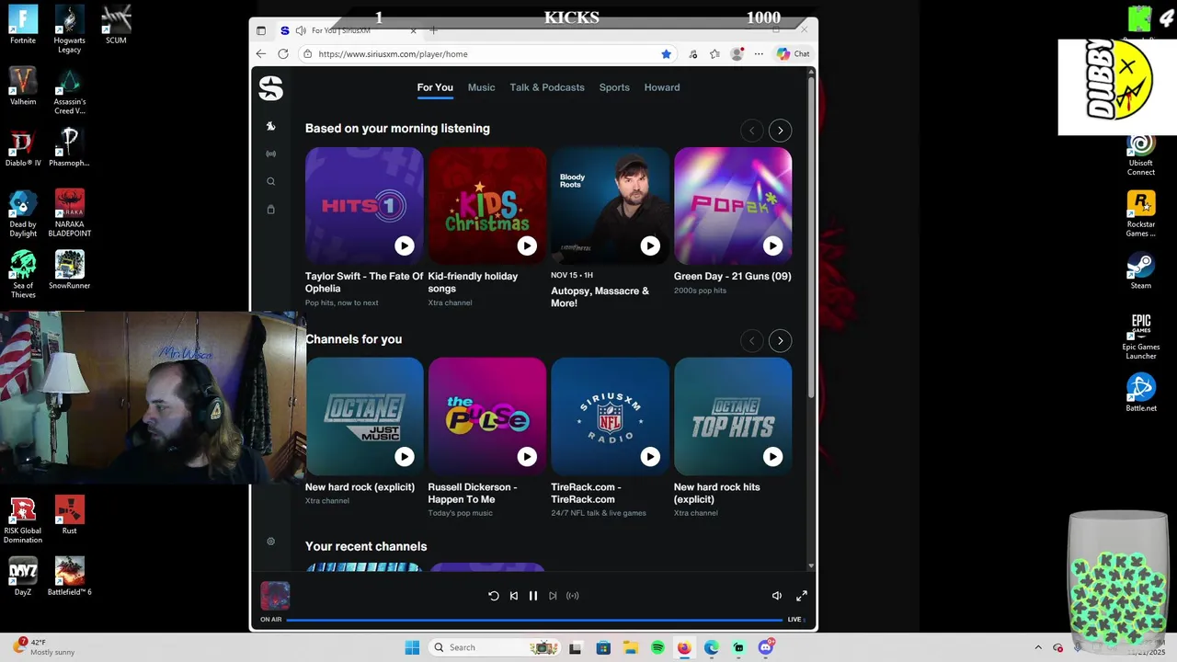Viewport: 1177px width, 662px height.
Task: Open the For You star sidebar icon
Action: [270, 126]
